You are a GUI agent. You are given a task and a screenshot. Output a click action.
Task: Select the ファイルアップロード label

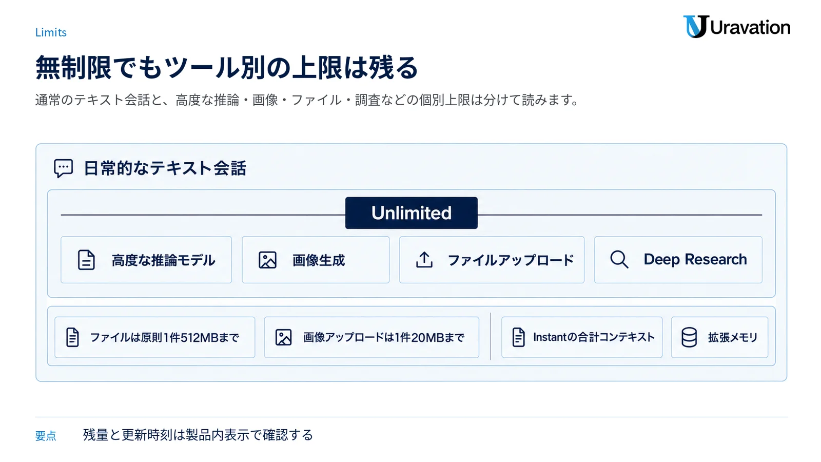click(511, 260)
